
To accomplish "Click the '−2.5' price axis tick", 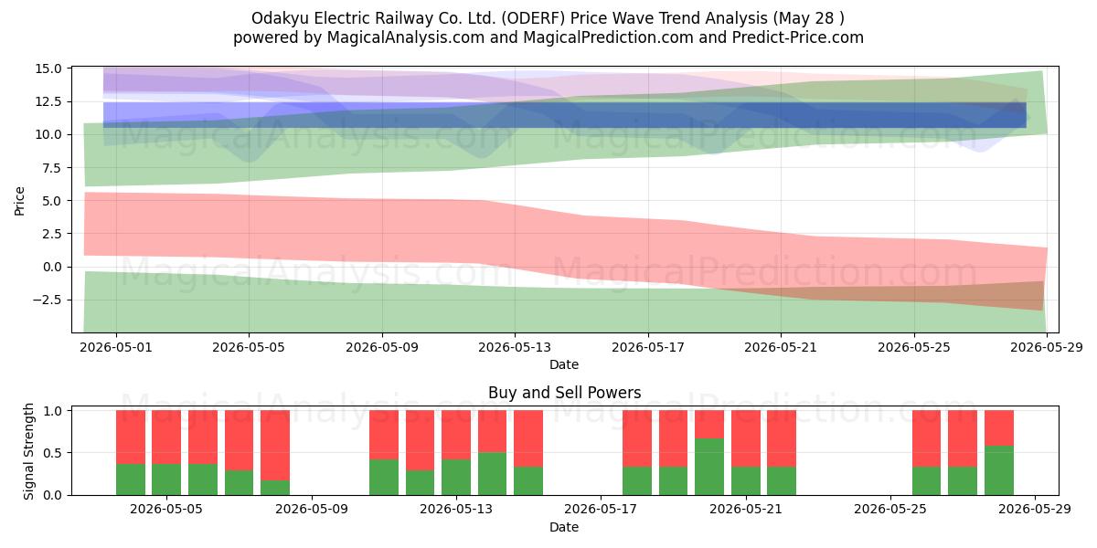I will (48, 300).
